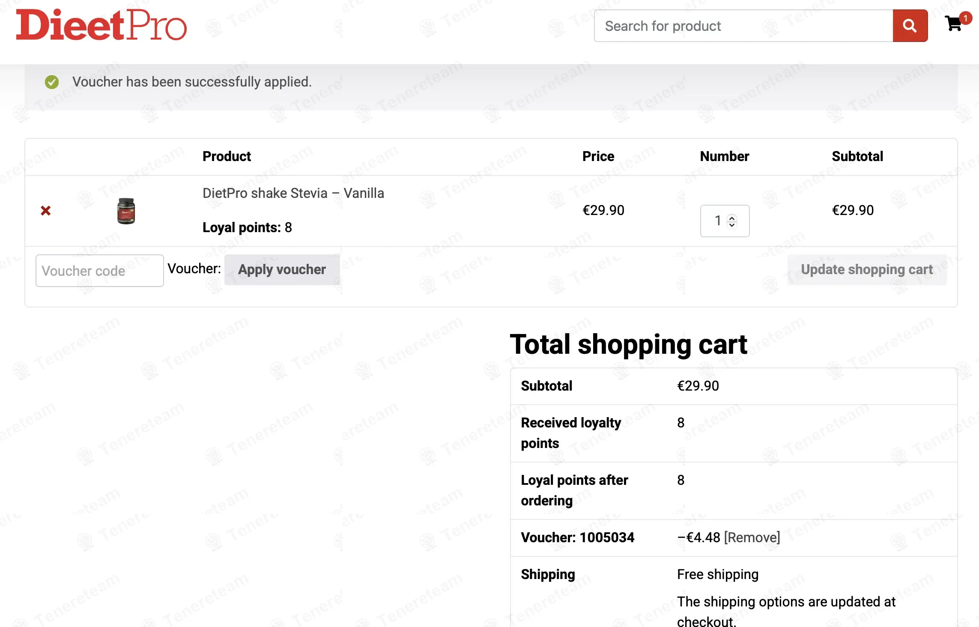Viewport: 979px width, 627px height.
Task: Focus the Search for product field
Action: tap(743, 26)
